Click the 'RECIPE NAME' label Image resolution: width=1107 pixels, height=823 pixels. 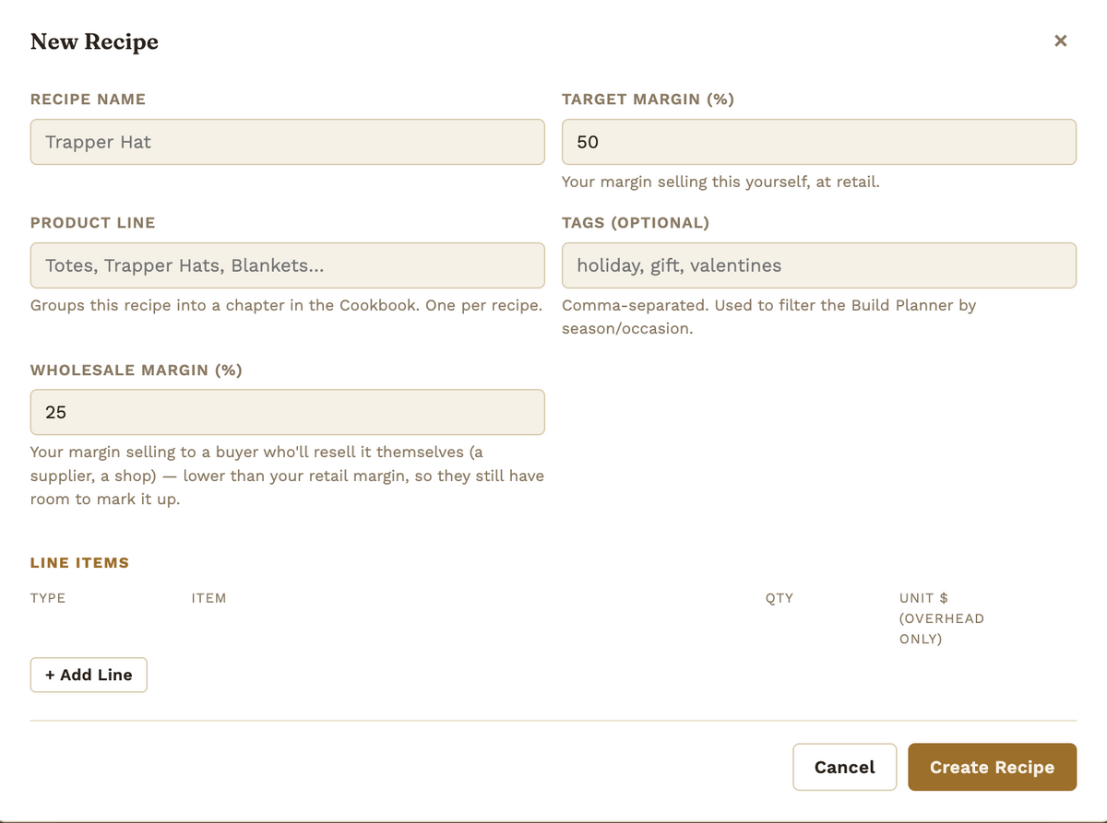coord(88,99)
